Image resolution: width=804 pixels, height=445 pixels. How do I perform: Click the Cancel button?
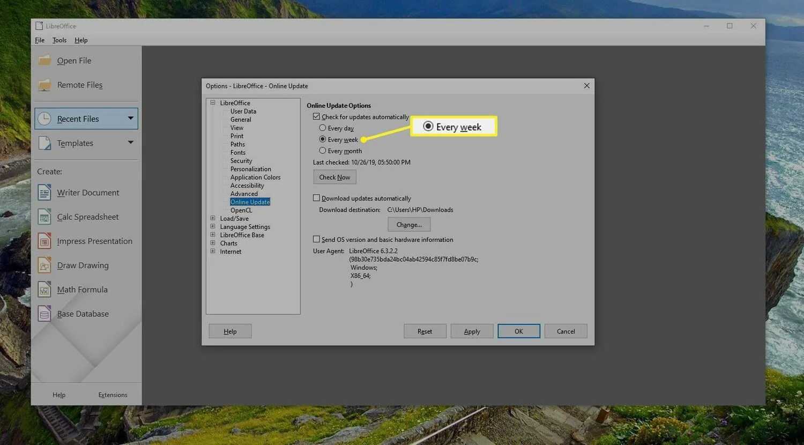pos(566,331)
